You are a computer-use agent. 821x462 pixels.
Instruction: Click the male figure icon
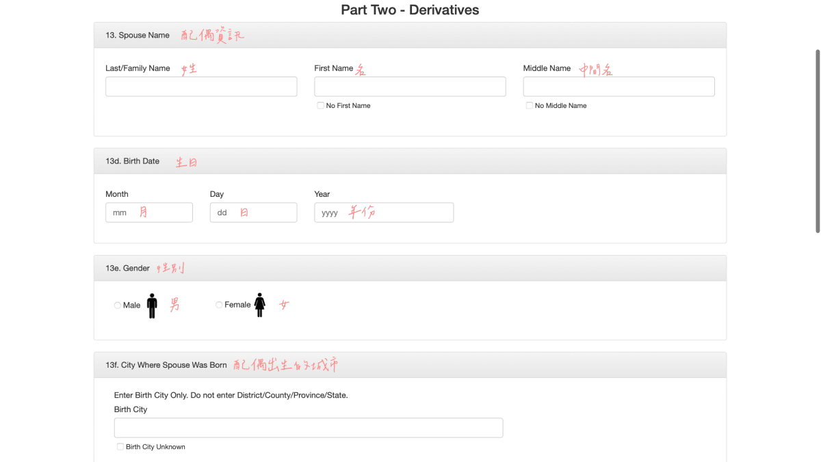point(152,305)
